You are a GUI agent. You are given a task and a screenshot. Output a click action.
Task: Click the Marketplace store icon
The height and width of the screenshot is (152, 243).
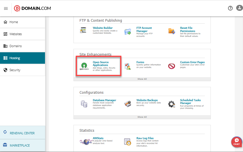5,145
